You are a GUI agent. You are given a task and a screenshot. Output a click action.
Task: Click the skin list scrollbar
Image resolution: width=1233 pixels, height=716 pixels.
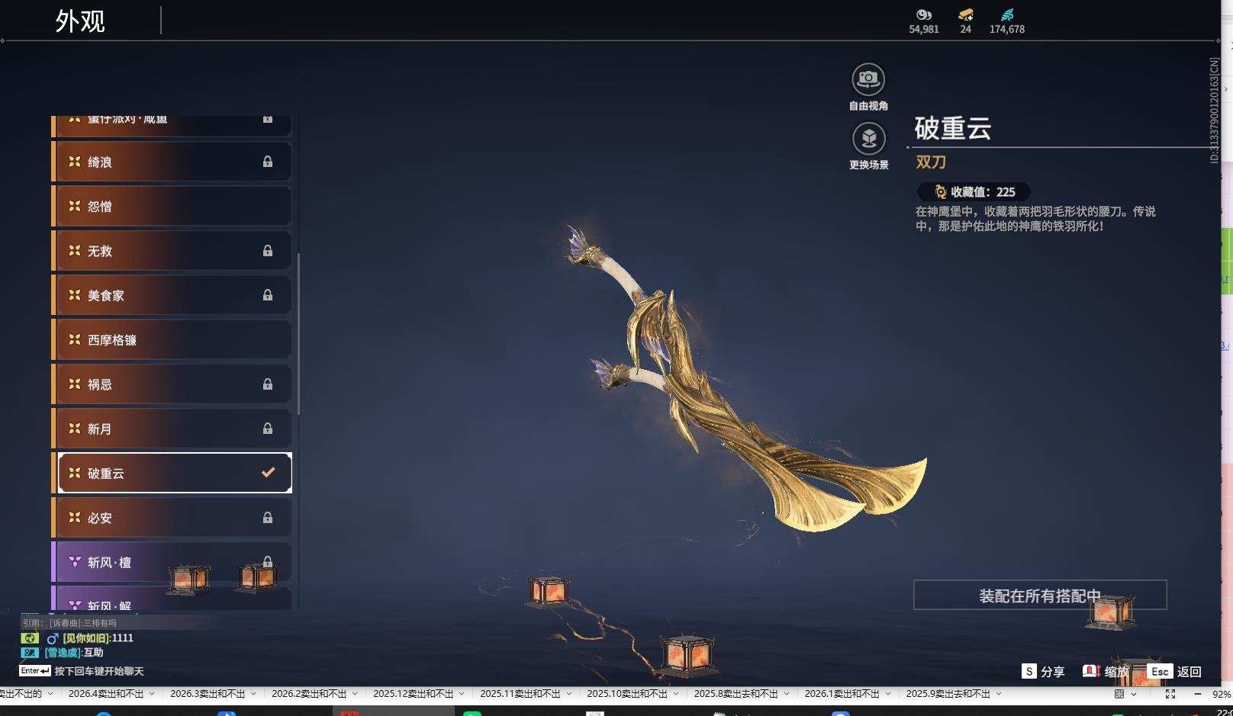click(298, 334)
